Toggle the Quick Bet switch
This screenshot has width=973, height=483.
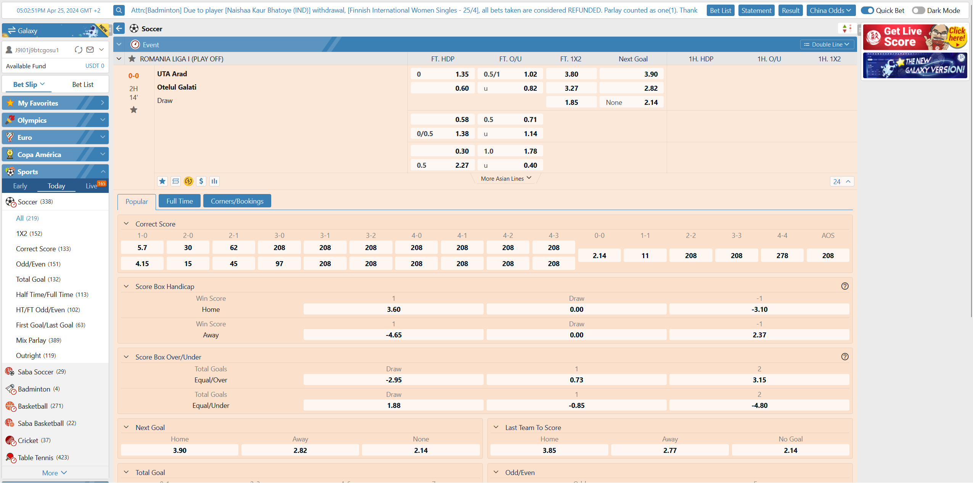click(x=867, y=10)
